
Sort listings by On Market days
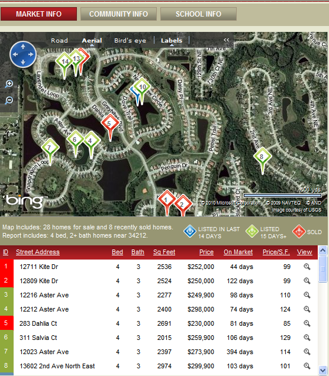pyautogui.click(x=238, y=252)
